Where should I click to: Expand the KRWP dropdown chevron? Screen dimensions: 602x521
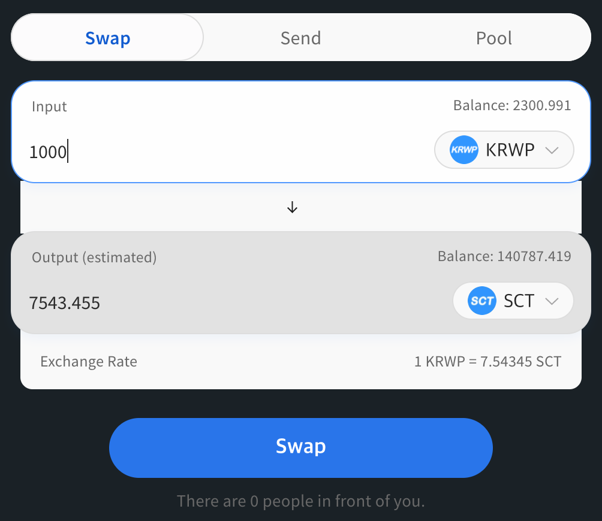(552, 150)
